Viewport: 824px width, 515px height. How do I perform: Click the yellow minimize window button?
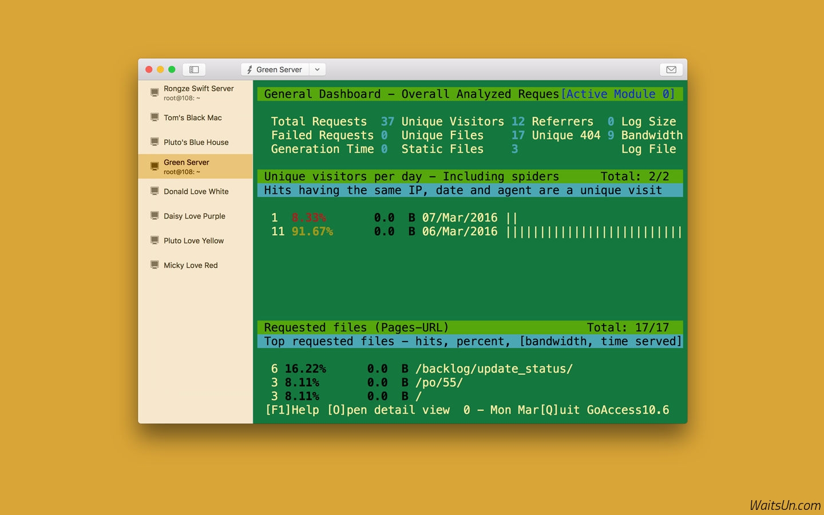[x=160, y=69]
